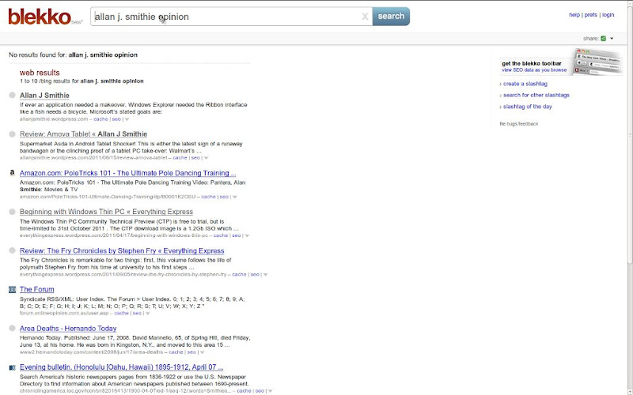Viewport: 633px width, 395px height.
Task: Open the 'create a slashtag' link
Action: click(525, 84)
